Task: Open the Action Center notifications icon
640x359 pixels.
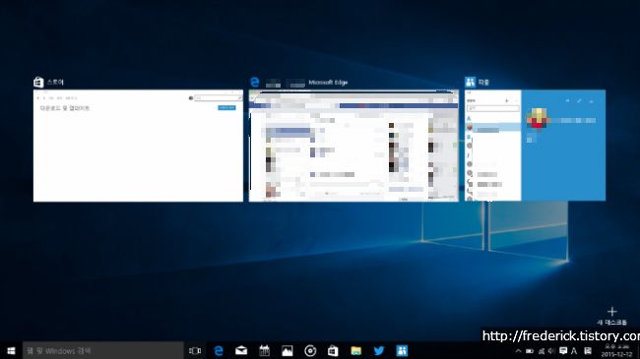Action: [x=563, y=351]
